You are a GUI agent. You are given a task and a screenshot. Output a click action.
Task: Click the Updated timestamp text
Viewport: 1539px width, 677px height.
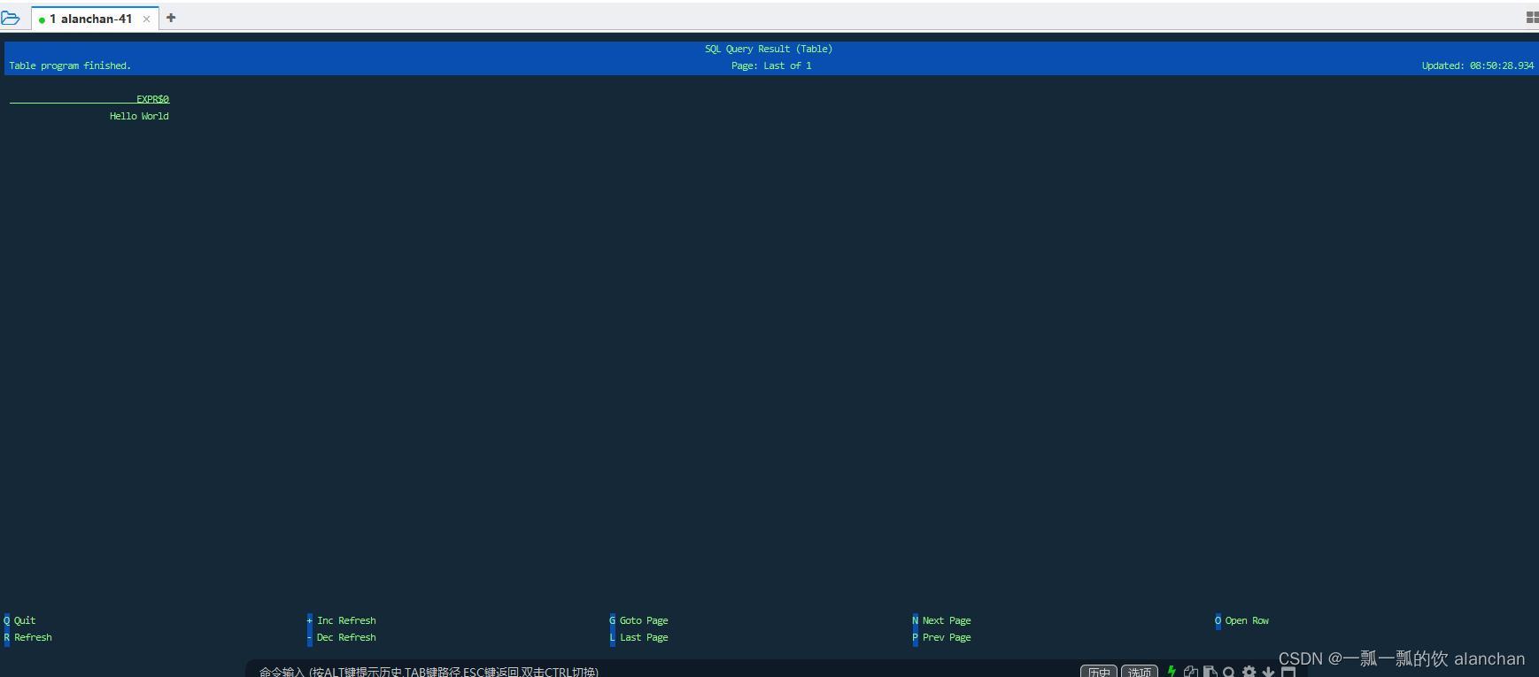click(x=1478, y=65)
